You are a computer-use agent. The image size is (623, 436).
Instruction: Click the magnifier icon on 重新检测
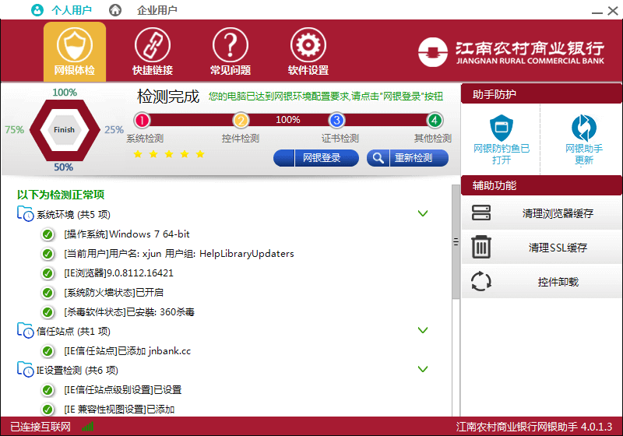tap(378, 158)
